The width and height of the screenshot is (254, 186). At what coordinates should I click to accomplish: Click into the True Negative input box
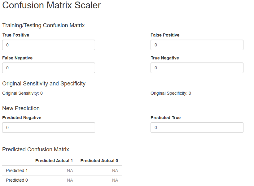(197, 68)
